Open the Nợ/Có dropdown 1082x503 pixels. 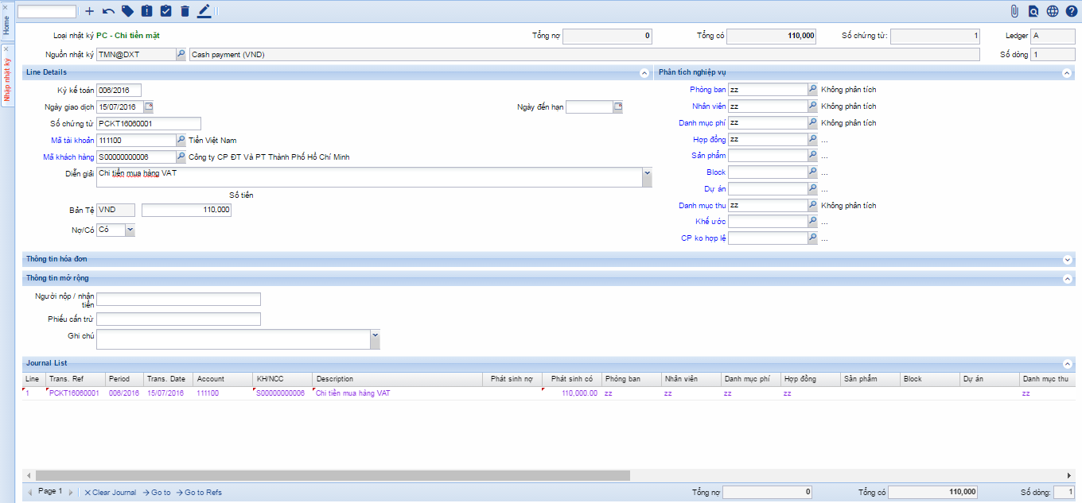click(x=130, y=230)
